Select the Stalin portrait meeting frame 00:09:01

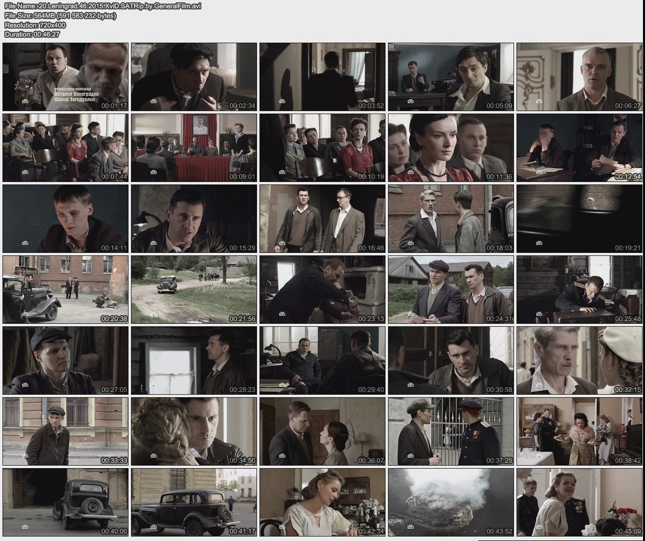(194, 148)
